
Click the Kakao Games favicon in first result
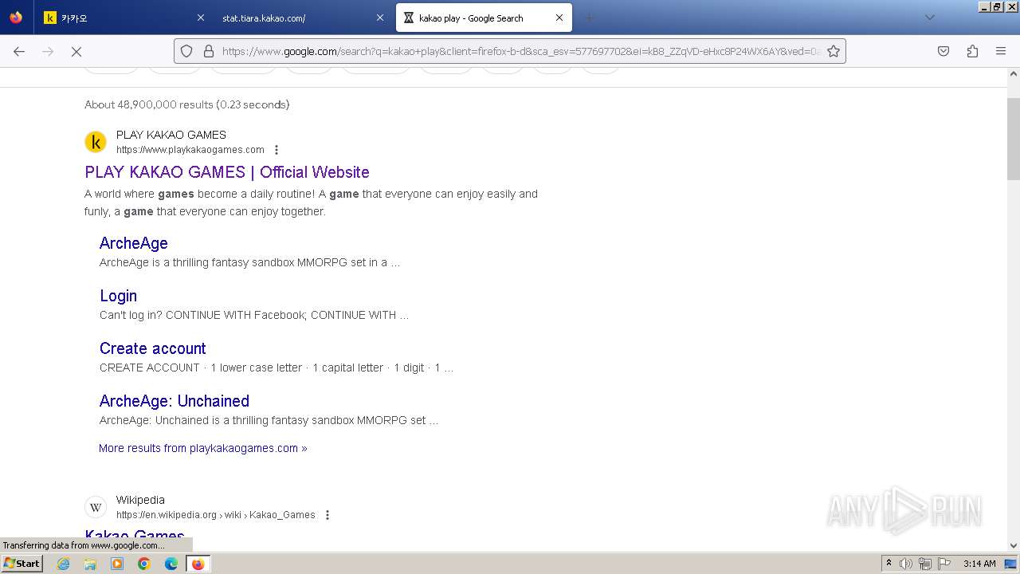coord(96,142)
